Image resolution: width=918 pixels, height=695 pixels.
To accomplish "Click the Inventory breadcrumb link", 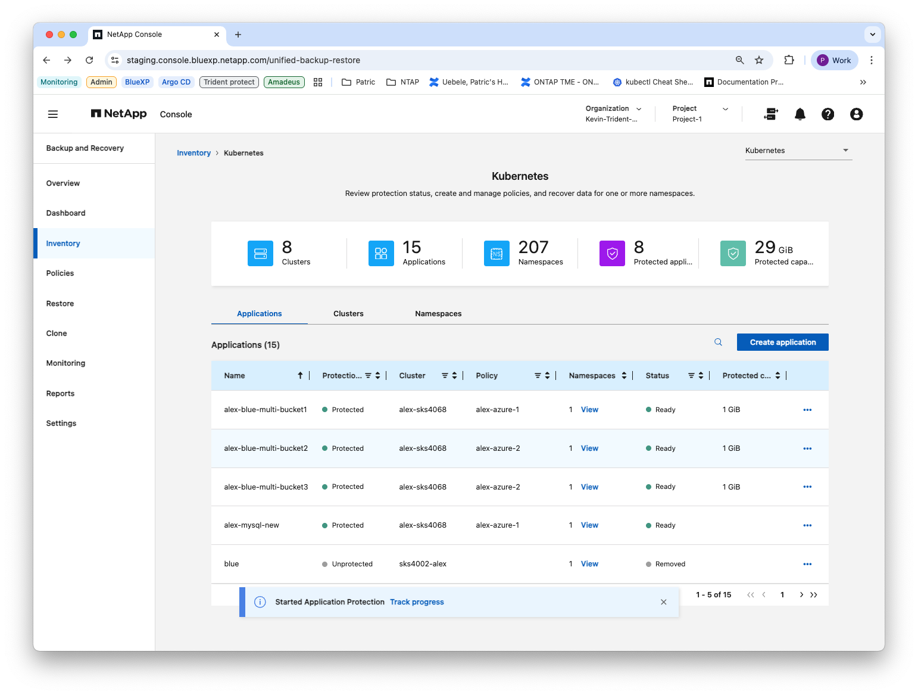I will 193,153.
